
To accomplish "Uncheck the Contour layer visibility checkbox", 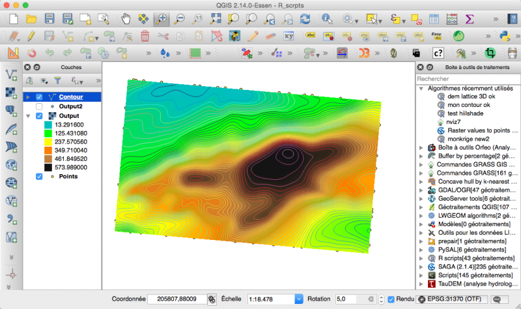I will tap(39, 96).
